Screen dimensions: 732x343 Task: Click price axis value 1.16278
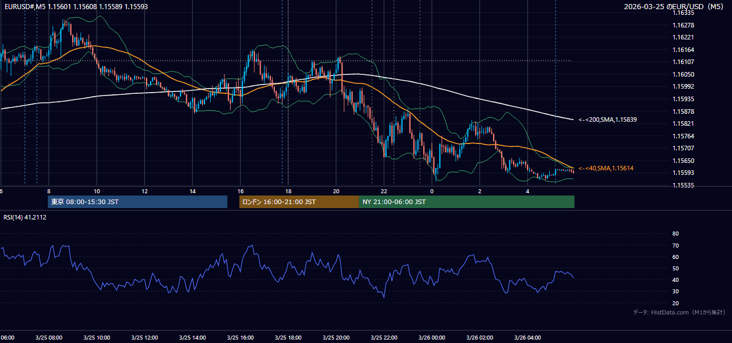683,25
